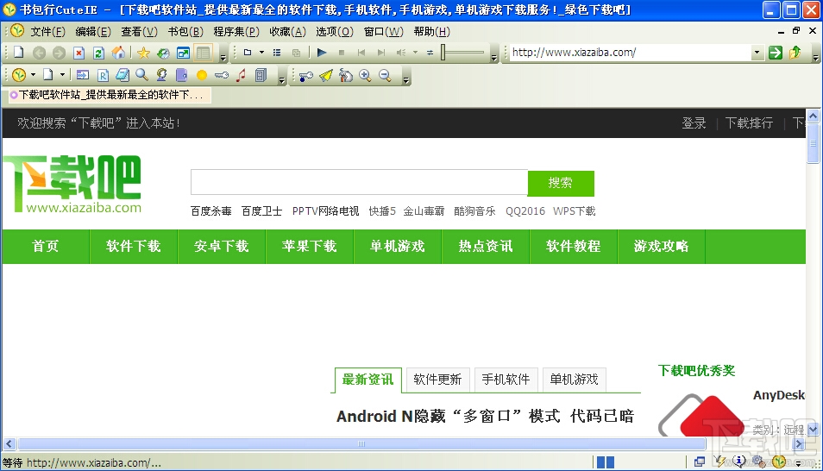The height and width of the screenshot is (471, 823).
Task: Expand the second-row tools overflow chevron
Action: 281,80
